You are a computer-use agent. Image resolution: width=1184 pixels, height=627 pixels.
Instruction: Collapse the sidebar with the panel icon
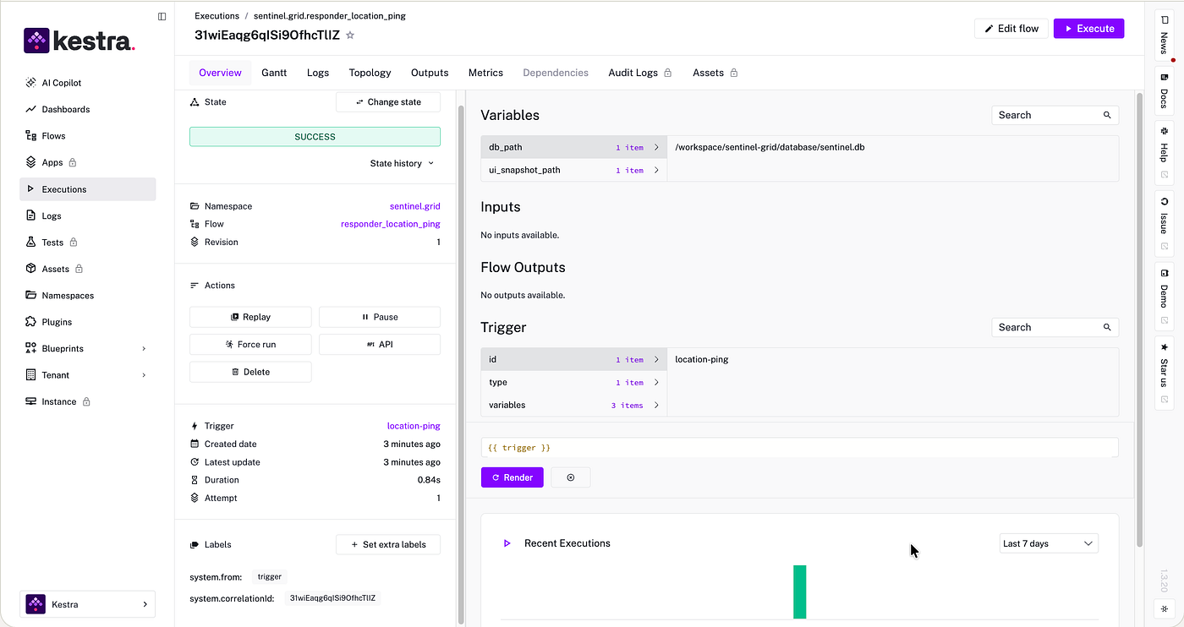(x=162, y=16)
